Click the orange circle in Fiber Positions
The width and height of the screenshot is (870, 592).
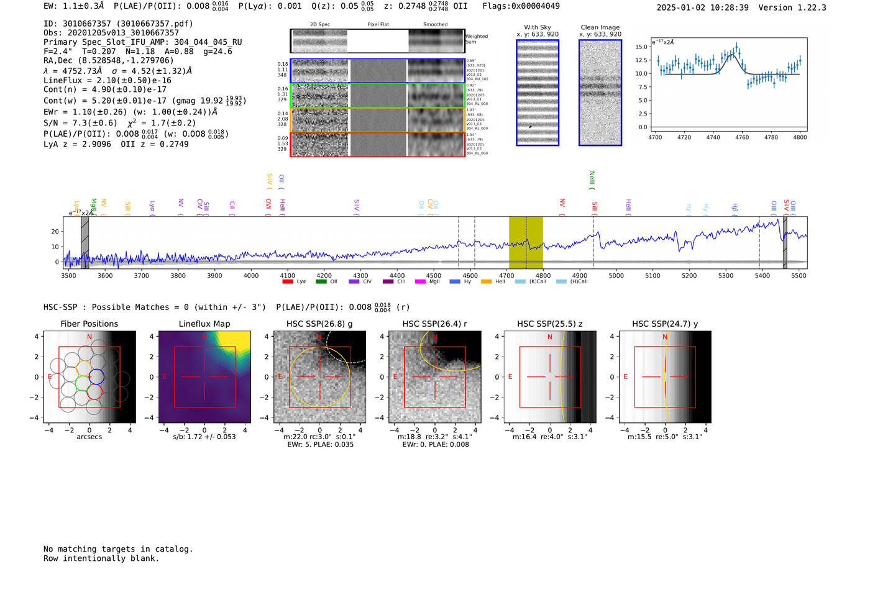coord(85,367)
